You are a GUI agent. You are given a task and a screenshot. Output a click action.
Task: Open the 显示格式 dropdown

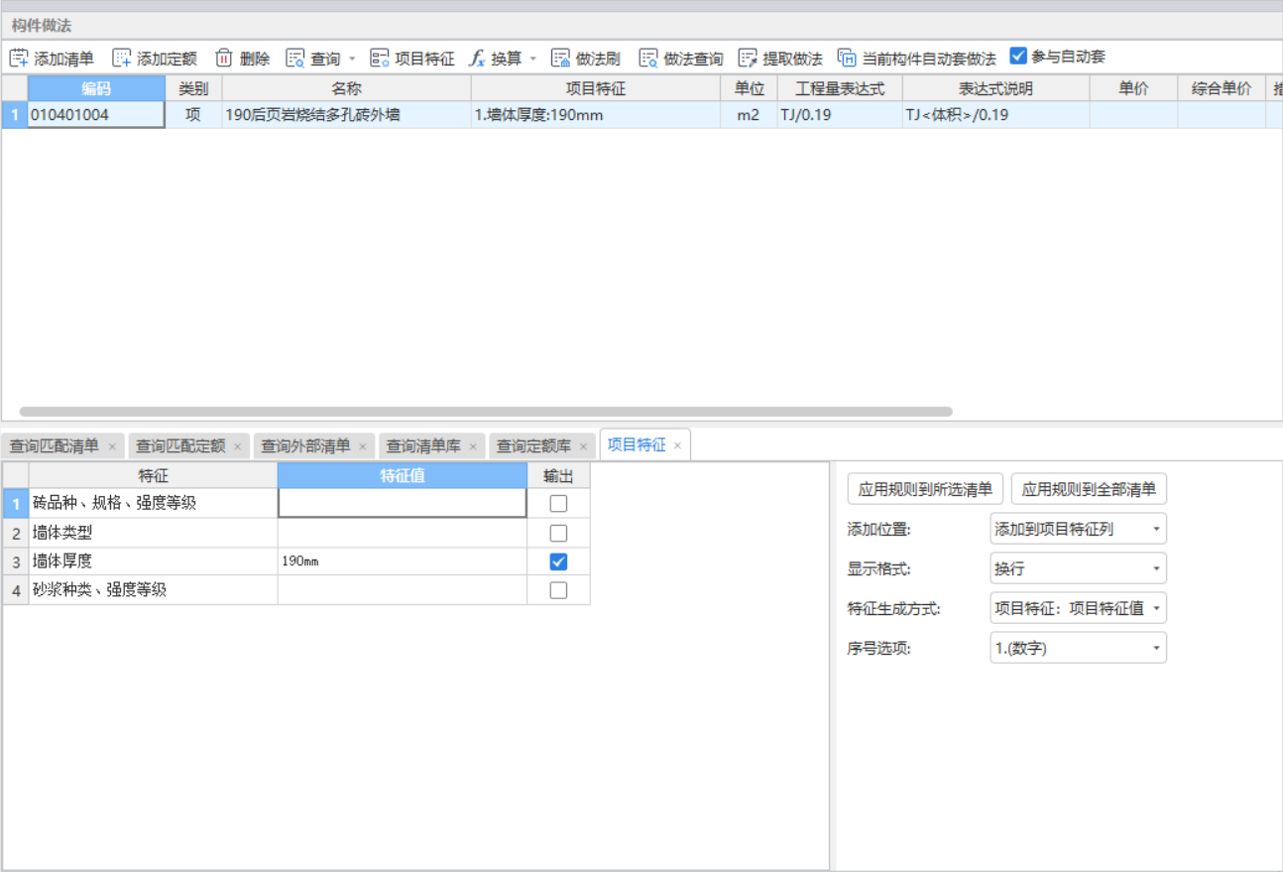click(1078, 568)
